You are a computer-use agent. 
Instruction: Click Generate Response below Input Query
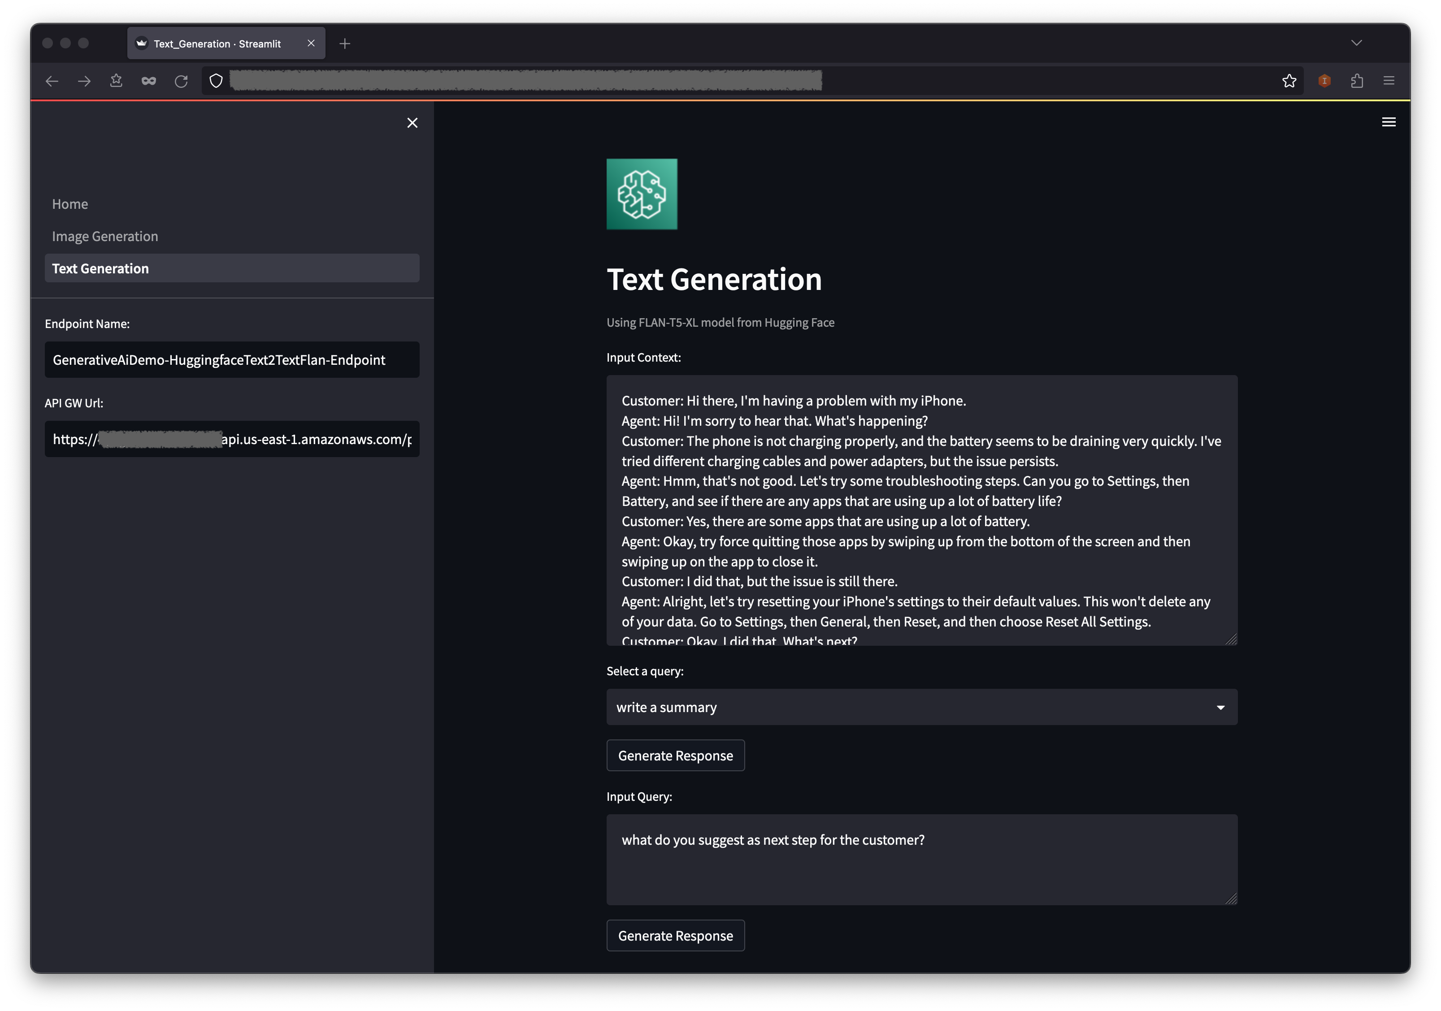coord(675,936)
